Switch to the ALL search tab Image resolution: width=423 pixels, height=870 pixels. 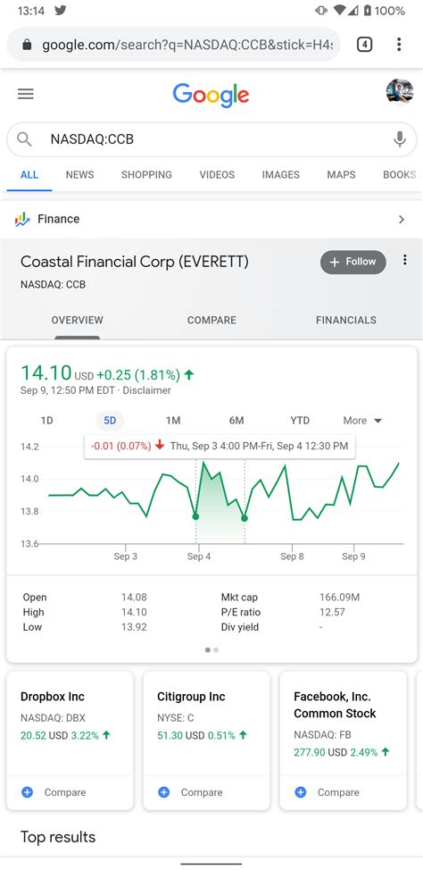[29, 175]
